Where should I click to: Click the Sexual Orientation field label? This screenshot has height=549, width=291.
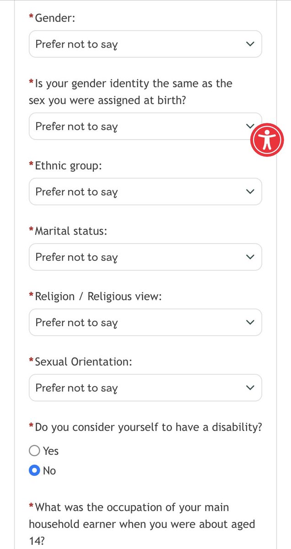pos(83,362)
